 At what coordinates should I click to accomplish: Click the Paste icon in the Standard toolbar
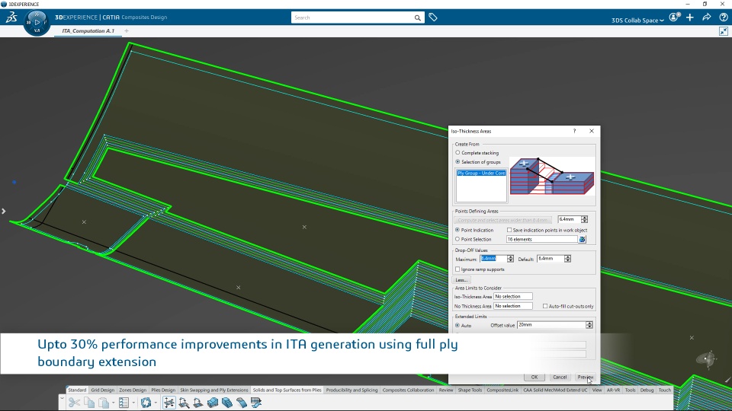(103, 403)
